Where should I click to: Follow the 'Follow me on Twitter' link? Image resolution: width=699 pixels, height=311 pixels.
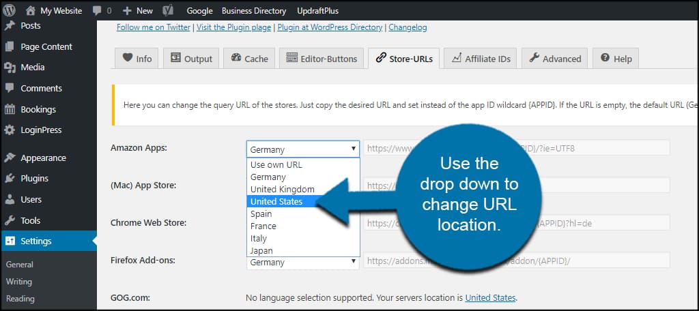pyautogui.click(x=154, y=27)
